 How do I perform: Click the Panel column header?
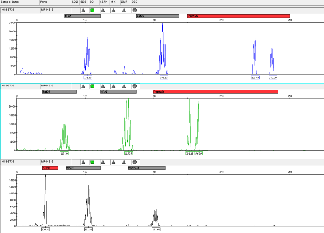point(43,2)
